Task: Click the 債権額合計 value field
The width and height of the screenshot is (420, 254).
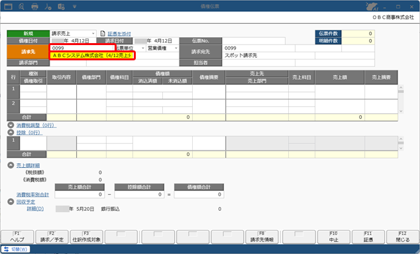Action: click(x=199, y=194)
